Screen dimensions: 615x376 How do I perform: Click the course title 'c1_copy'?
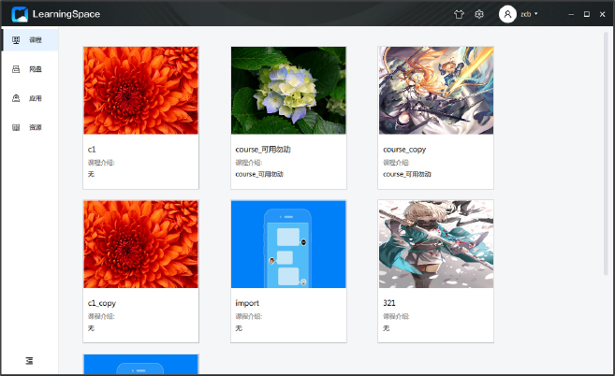(x=102, y=303)
